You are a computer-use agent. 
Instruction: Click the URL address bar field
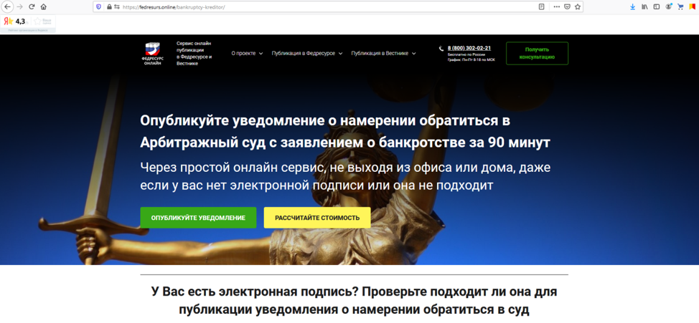(323, 6)
